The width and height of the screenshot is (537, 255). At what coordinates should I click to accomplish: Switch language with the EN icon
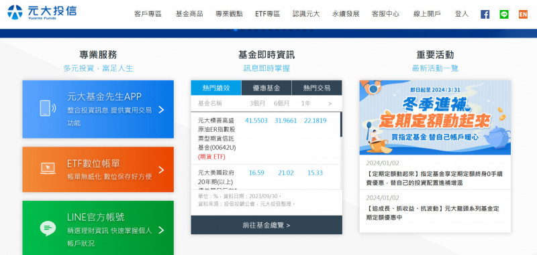tap(523, 14)
